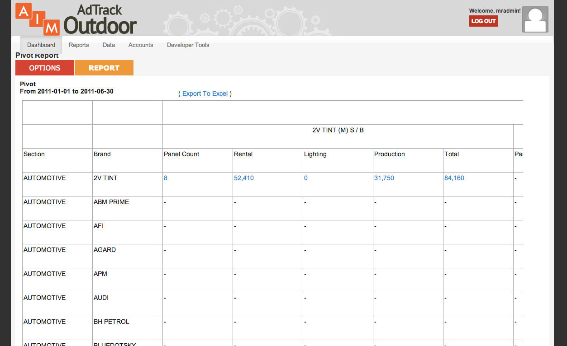Image resolution: width=567 pixels, height=346 pixels.
Task: Open the Developer Tools menu
Action: [188, 45]
